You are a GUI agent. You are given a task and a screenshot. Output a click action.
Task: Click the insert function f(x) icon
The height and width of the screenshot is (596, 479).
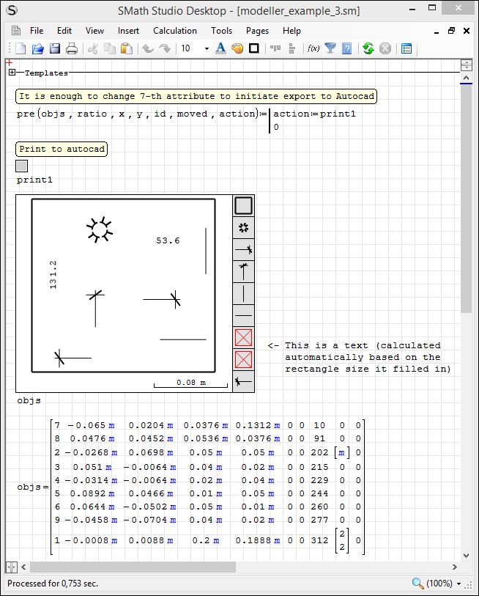click(313, 48)
